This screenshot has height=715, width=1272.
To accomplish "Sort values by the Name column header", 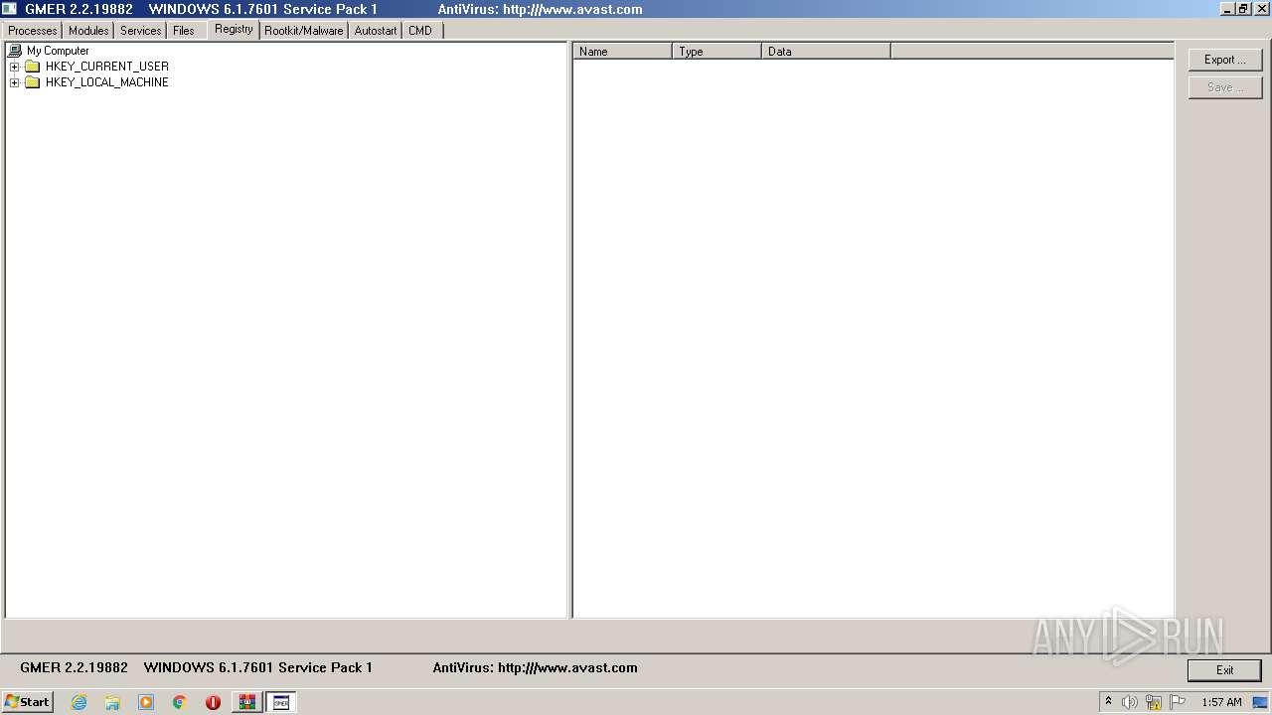I will 622,52.
